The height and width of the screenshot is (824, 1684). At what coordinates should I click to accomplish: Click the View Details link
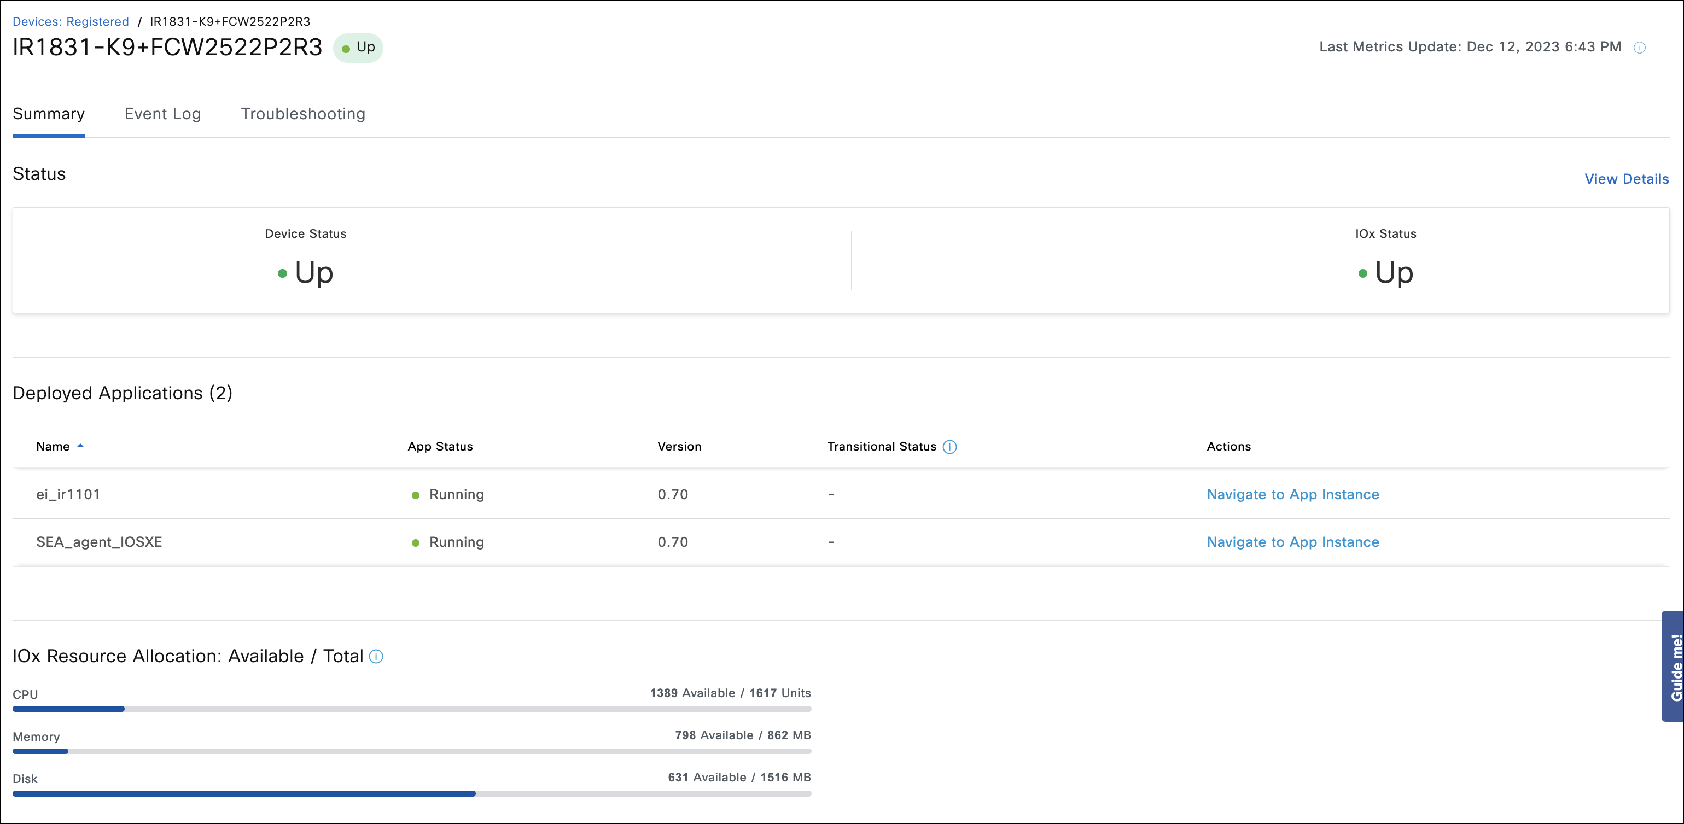pyautogui.click(x=1627, y=178)
